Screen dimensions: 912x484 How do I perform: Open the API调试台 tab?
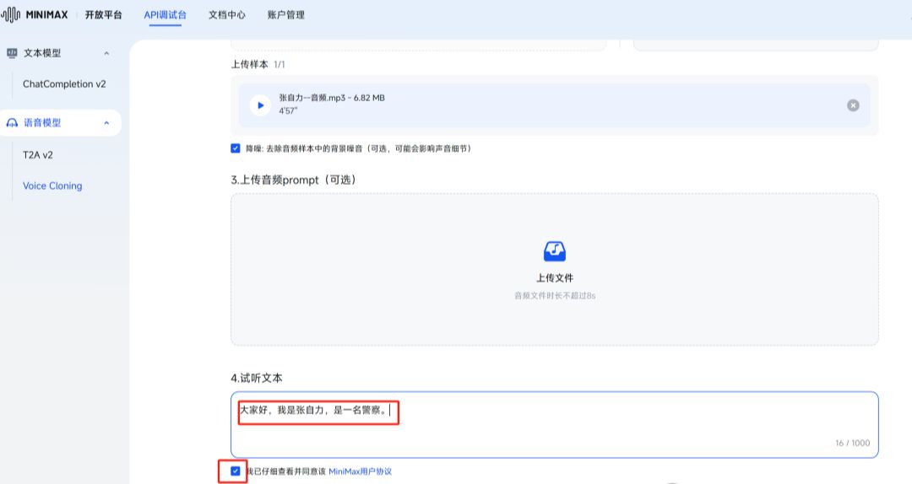(x=166, y=14)
